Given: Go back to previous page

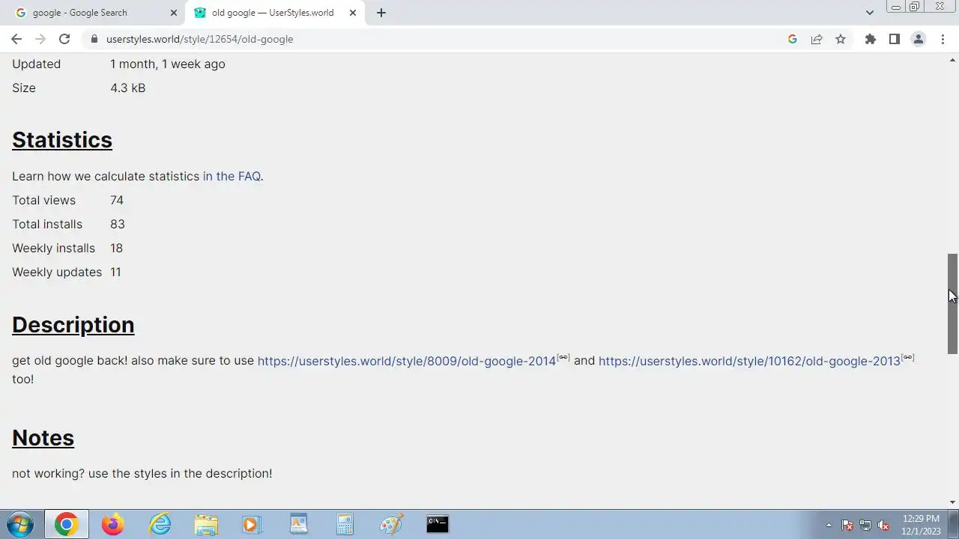Looking at the screenshot, I should point(16,39).
